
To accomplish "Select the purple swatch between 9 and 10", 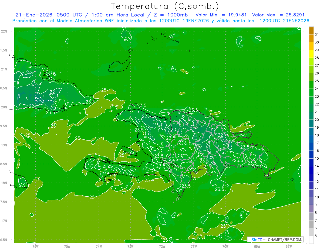I will 311,201.
